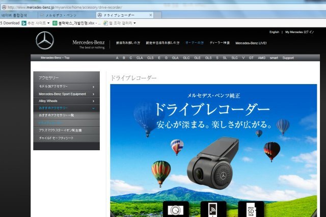Open オーナーの方 menu
This screenshot has height=217, width=326.
195,43
